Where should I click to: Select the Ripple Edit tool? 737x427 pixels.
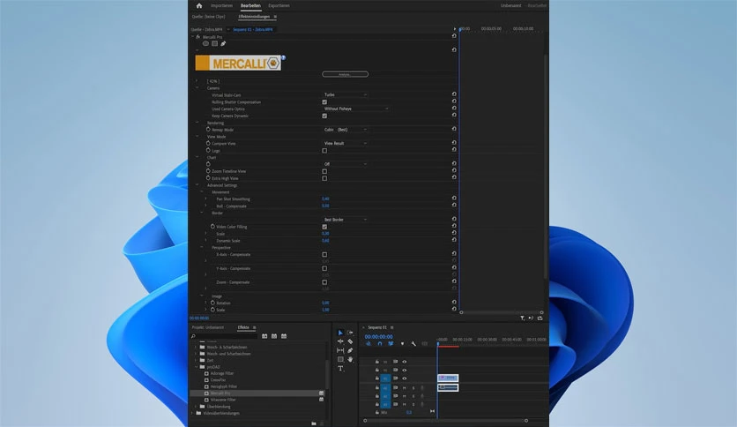[340, 341]
